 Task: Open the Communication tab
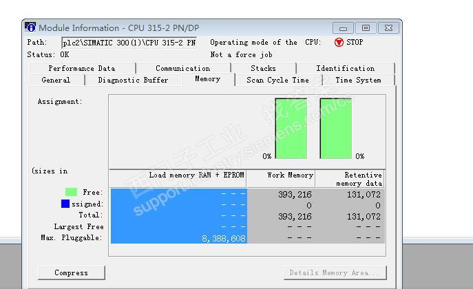coord(183,68)
